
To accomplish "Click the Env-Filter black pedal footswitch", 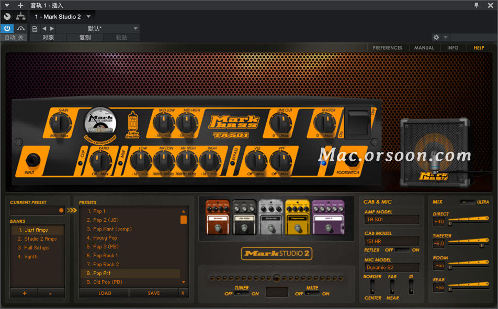I will 244,228.
